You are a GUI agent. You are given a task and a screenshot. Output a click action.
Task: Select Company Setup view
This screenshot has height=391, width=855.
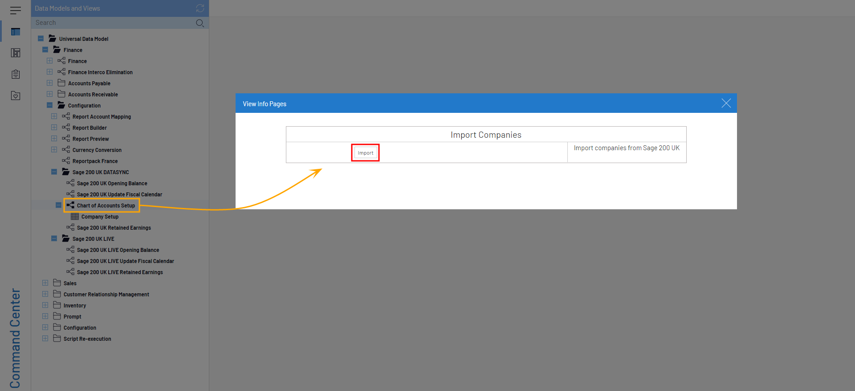click(100, 217)
